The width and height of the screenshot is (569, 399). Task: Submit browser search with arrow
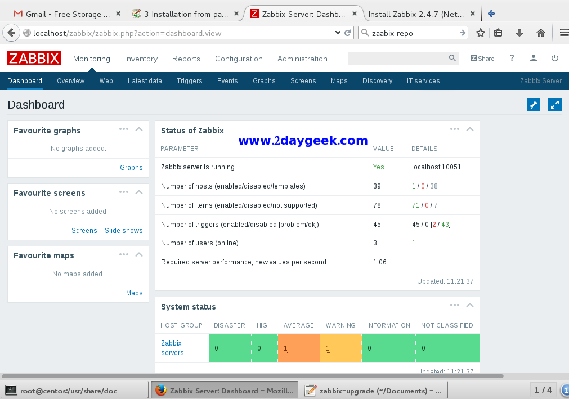(x=462, y=33)
